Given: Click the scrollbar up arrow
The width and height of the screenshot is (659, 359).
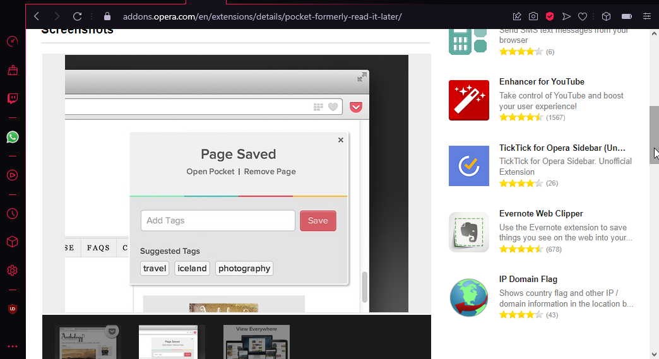Looking at the screenshot, I should click(654, 33).
